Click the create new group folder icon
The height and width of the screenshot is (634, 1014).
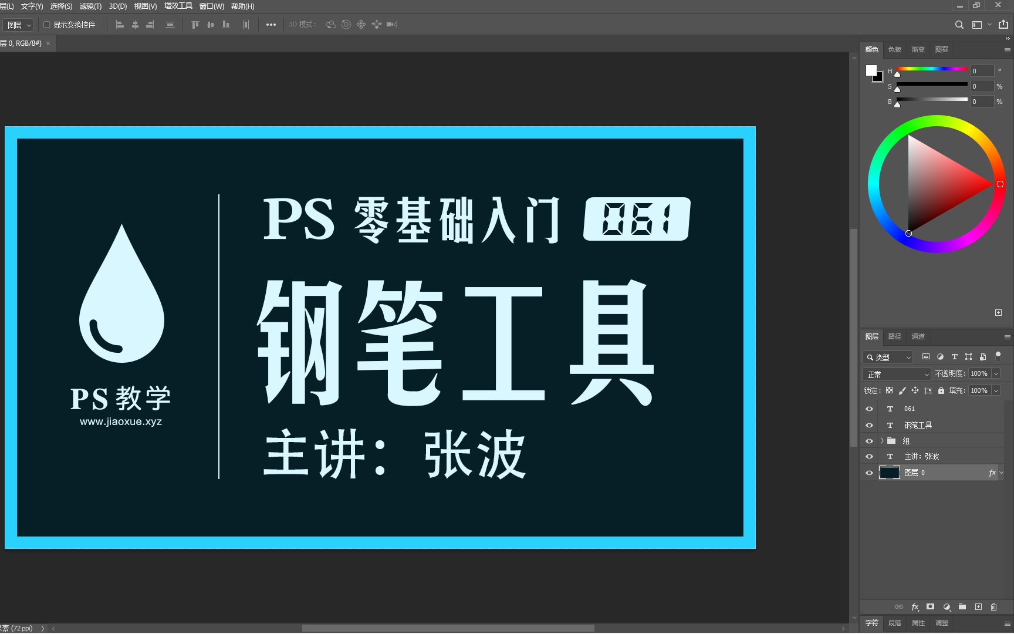(962, 607)
